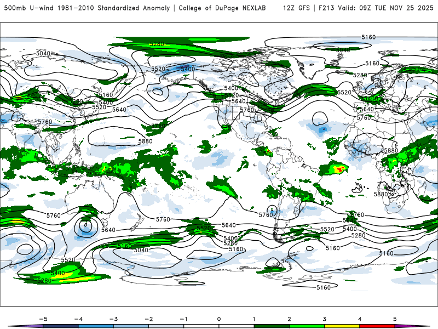The height and width of the screenshot is (329, 438).
Task: Click the "0" colorbar label
Action: [219, 319]
